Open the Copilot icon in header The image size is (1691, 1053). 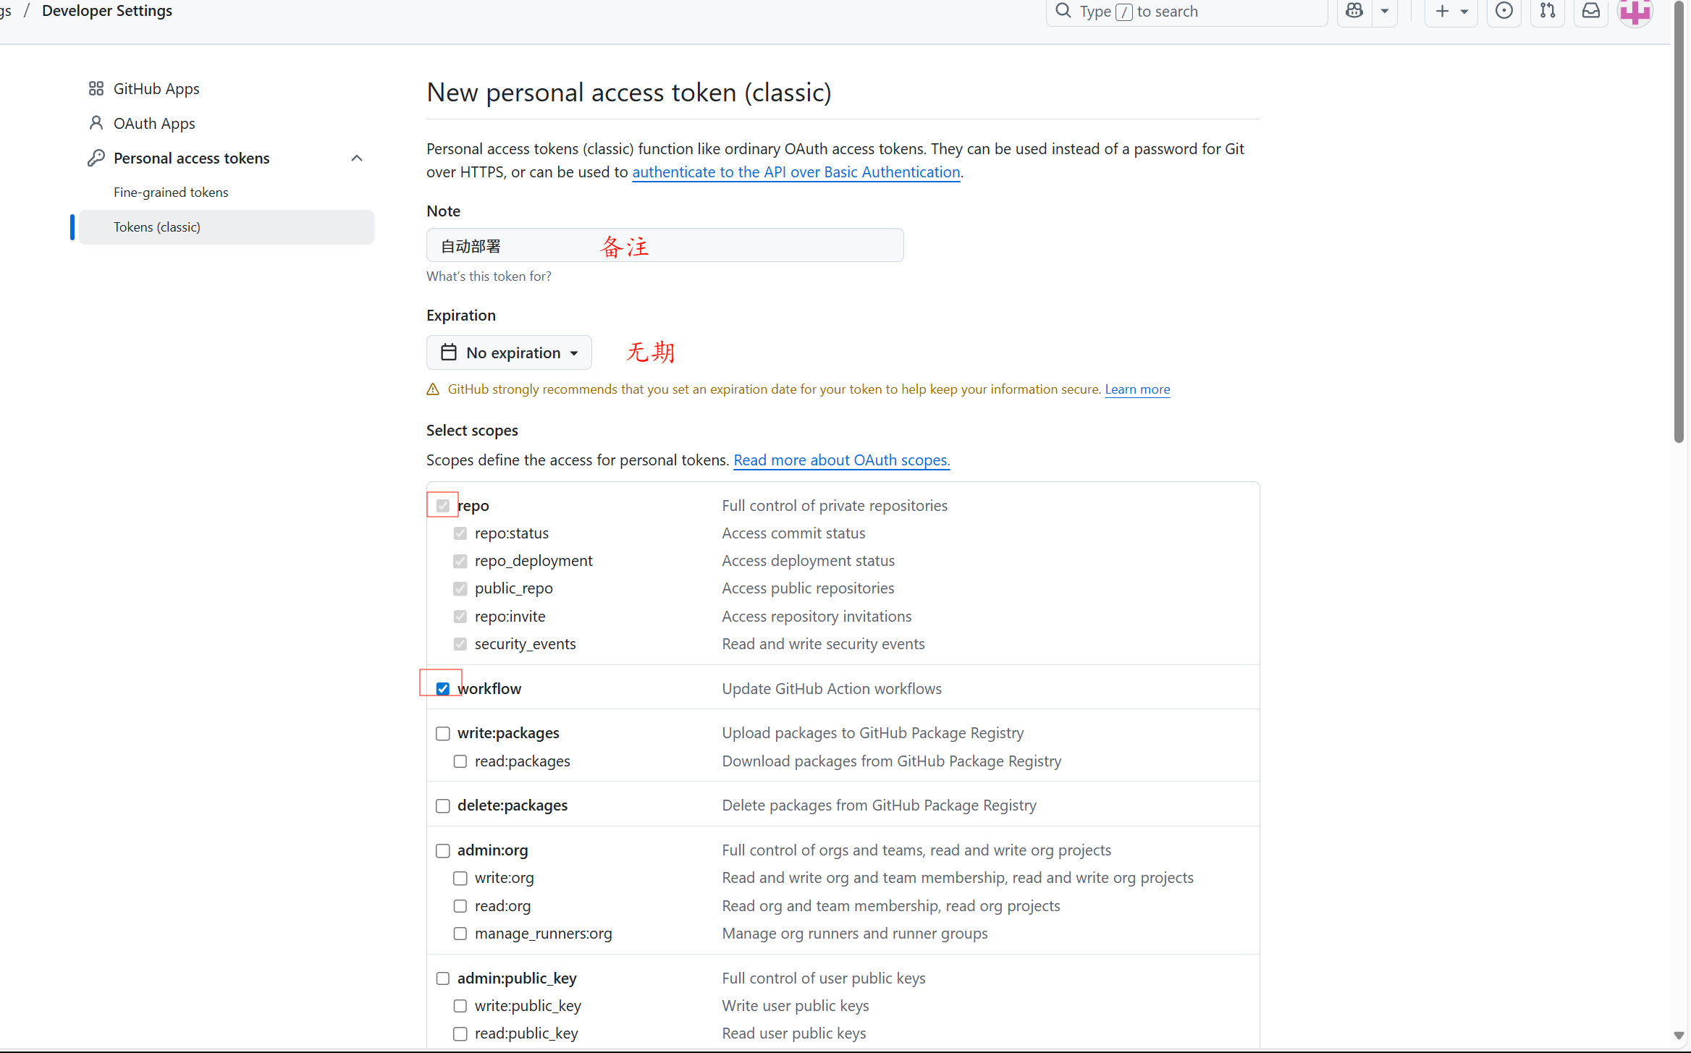click(x=1354, y=11)
